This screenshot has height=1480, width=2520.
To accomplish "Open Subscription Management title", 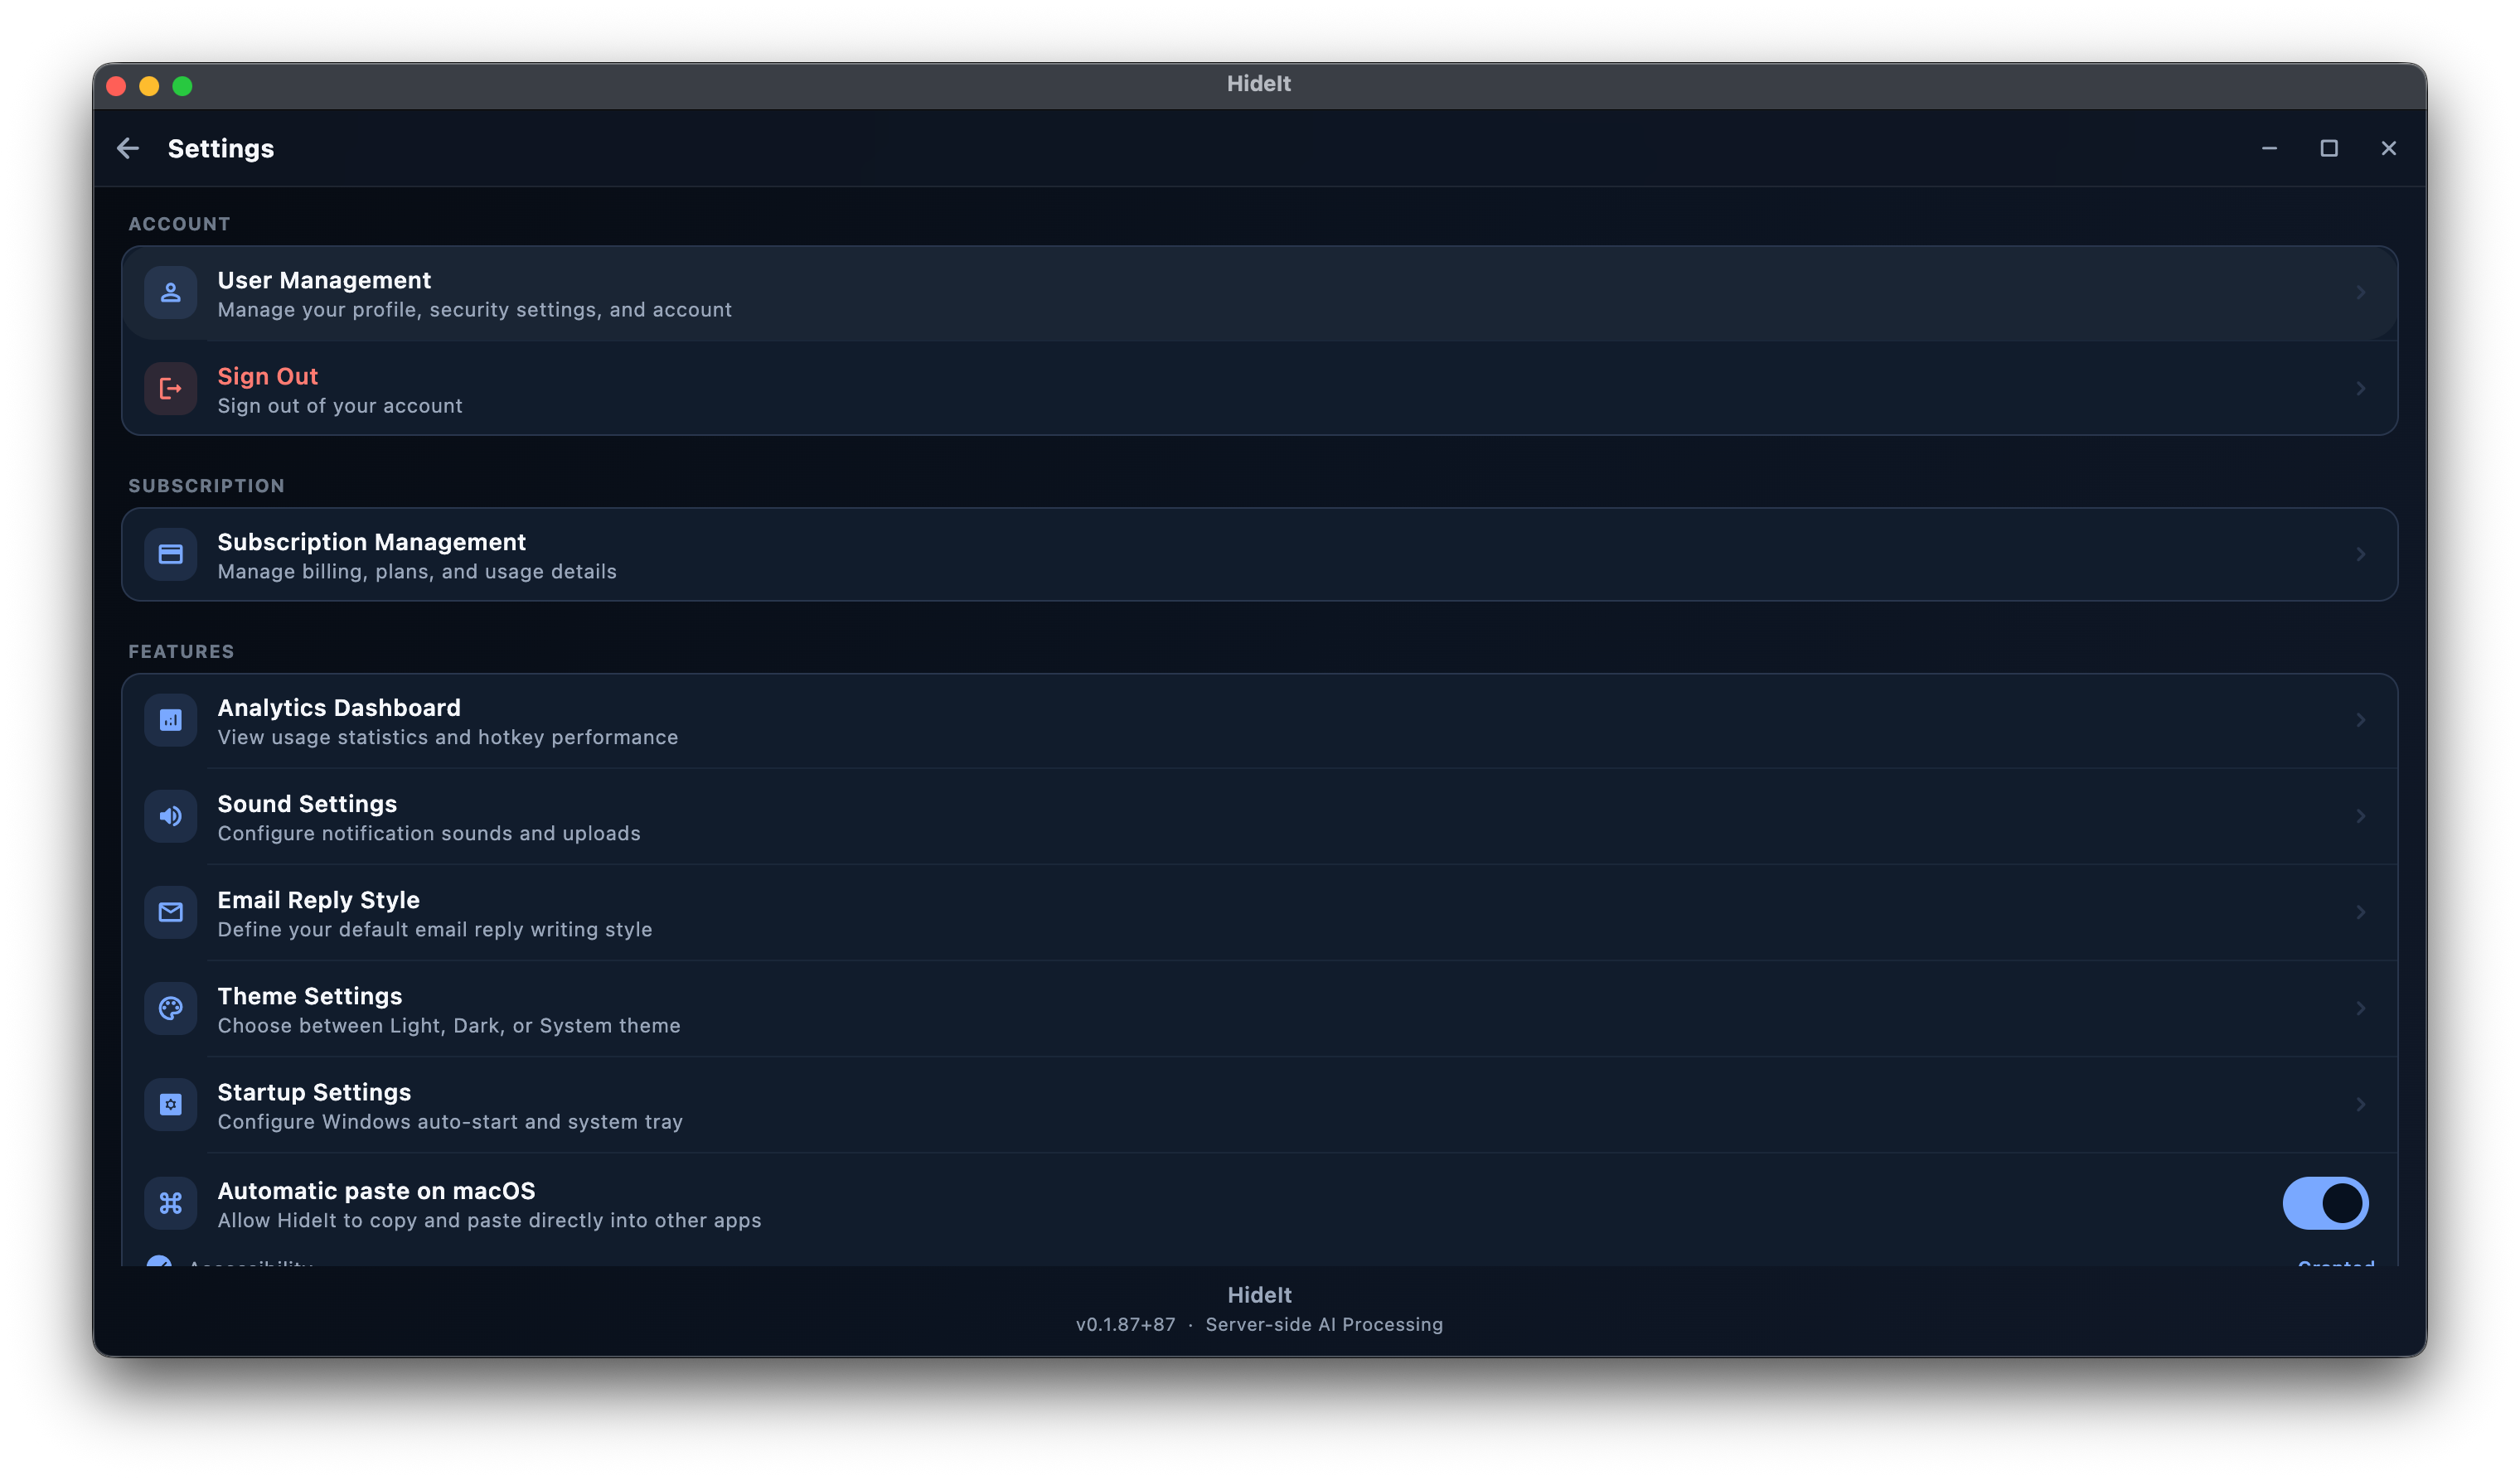I will point(371,542).
